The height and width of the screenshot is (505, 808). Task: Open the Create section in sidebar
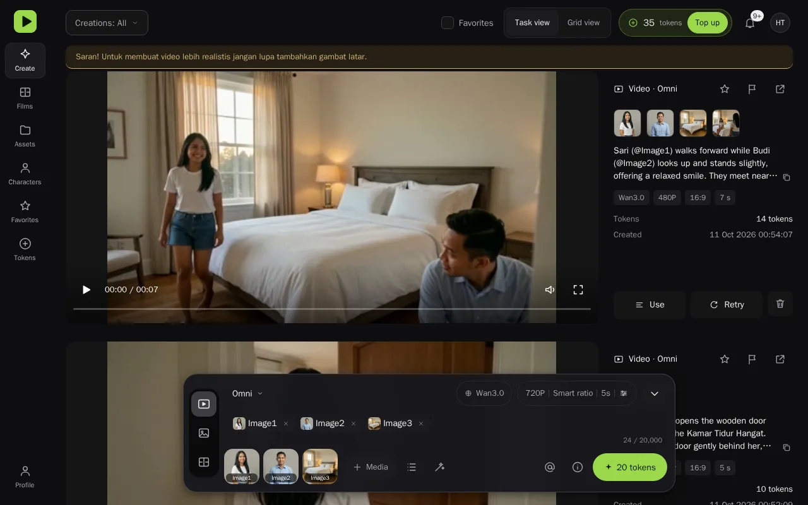pos(25,61)
